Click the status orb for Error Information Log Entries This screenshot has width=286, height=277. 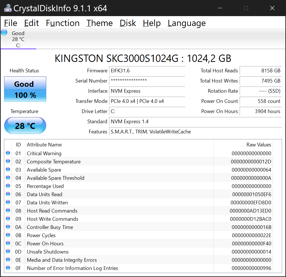(8, 268)
